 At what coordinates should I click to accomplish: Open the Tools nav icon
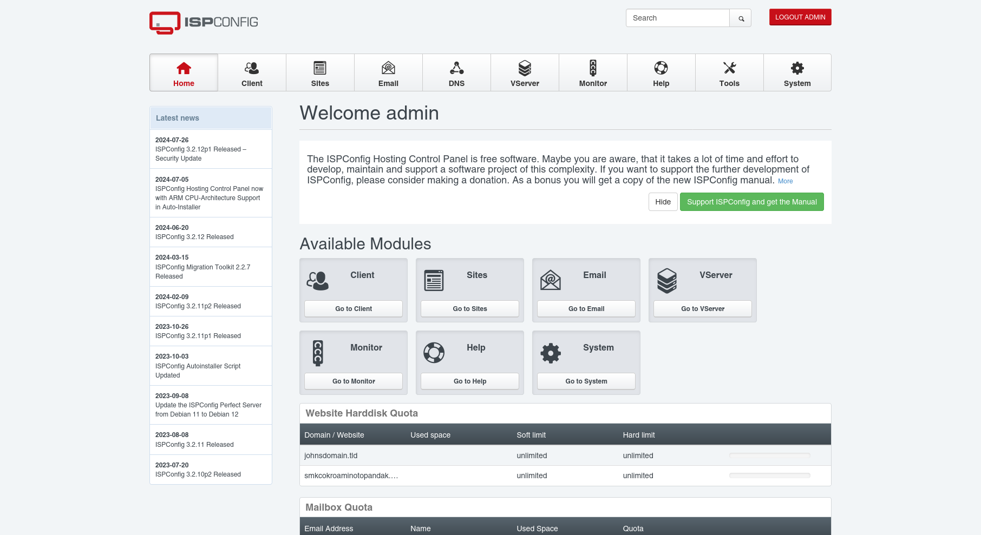tap(729, 68)
